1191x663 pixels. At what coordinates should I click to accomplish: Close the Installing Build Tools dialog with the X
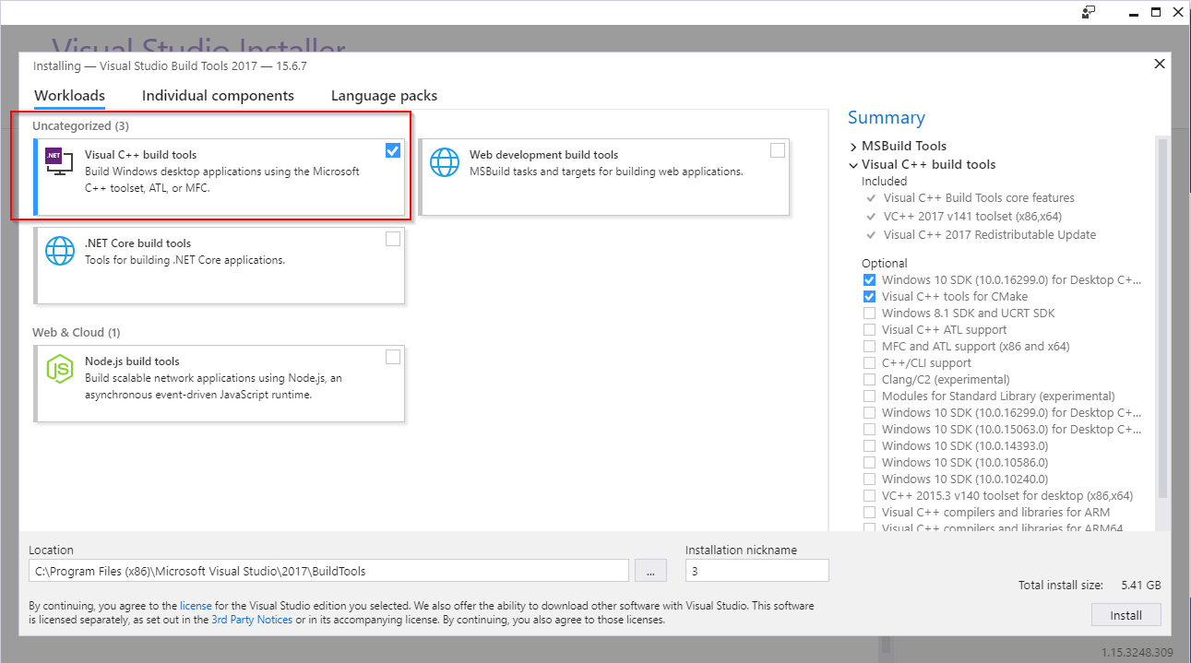point(1160,64)
